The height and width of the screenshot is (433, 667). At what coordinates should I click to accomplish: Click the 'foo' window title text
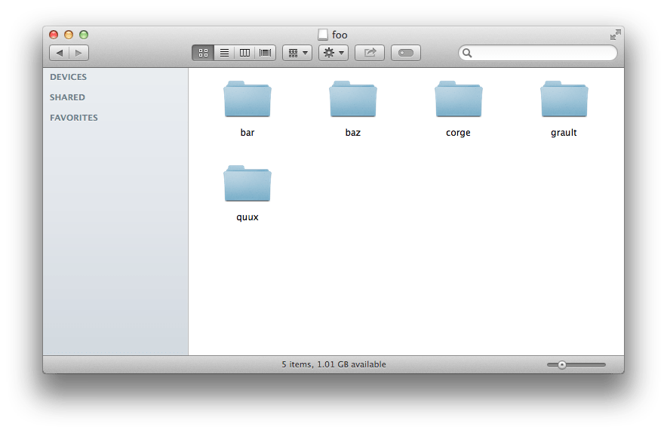coord(340,35)
